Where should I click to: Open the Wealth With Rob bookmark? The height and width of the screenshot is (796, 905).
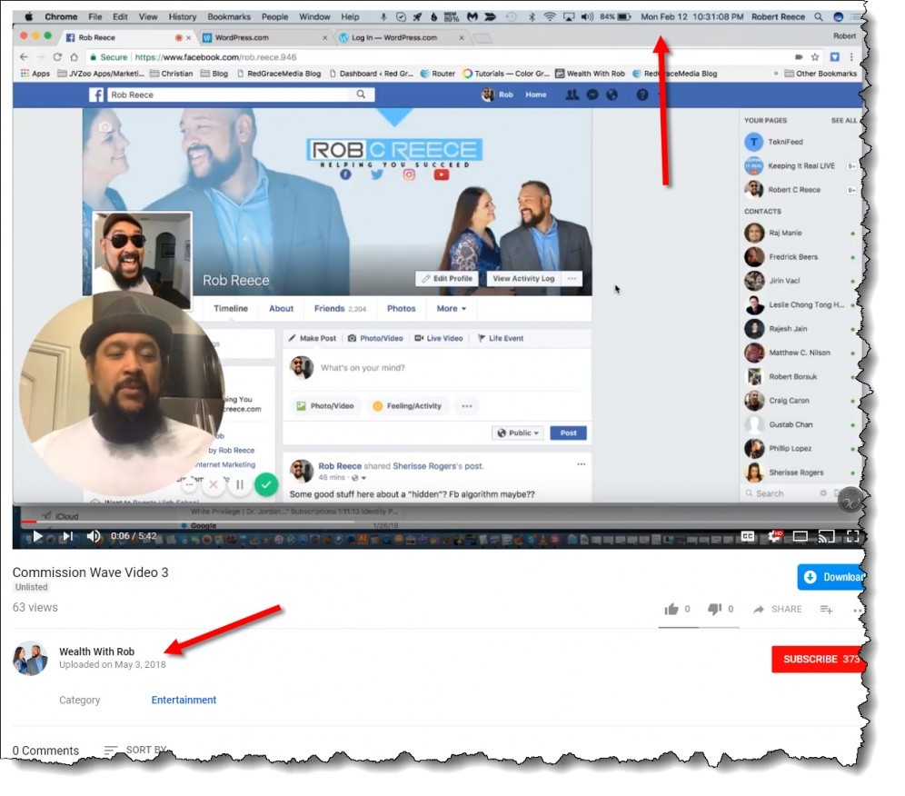coord(590,74)
